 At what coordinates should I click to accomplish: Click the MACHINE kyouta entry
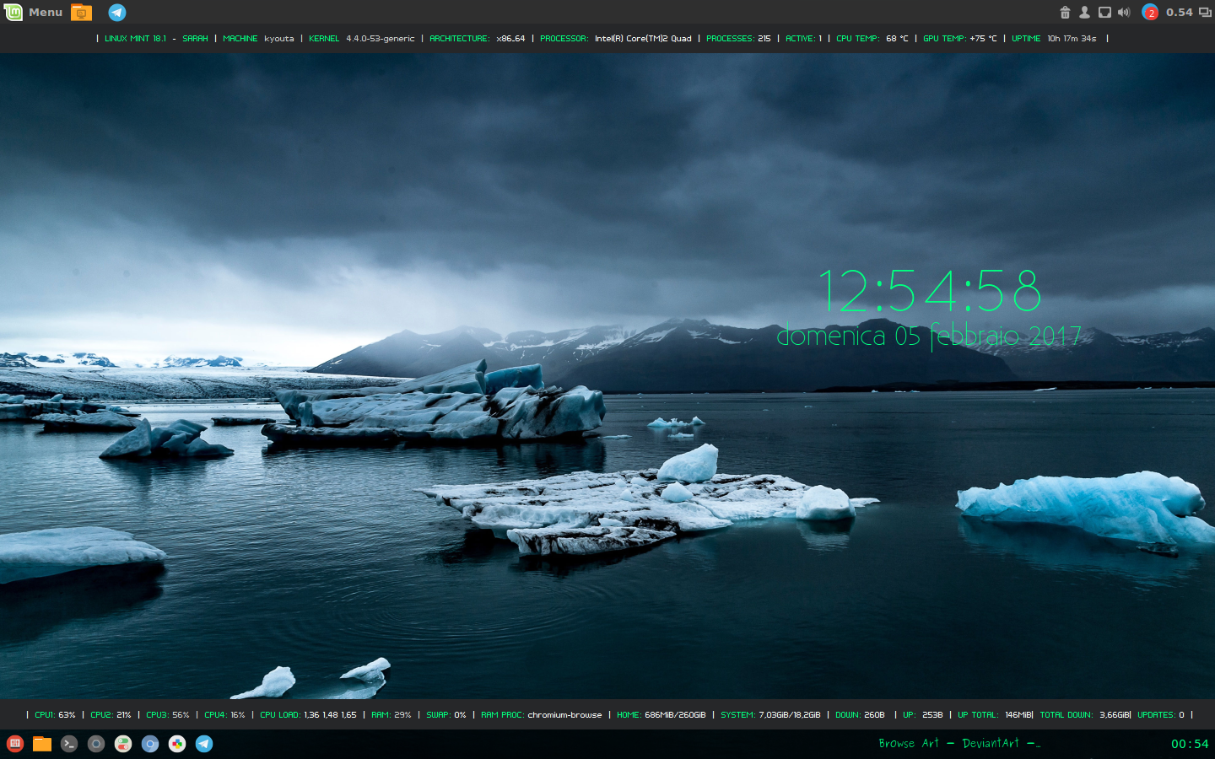(258, 39)
